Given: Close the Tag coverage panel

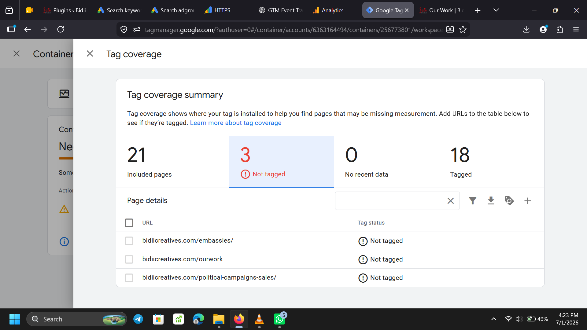Looking at the screenshot, I should coord(90,54).
